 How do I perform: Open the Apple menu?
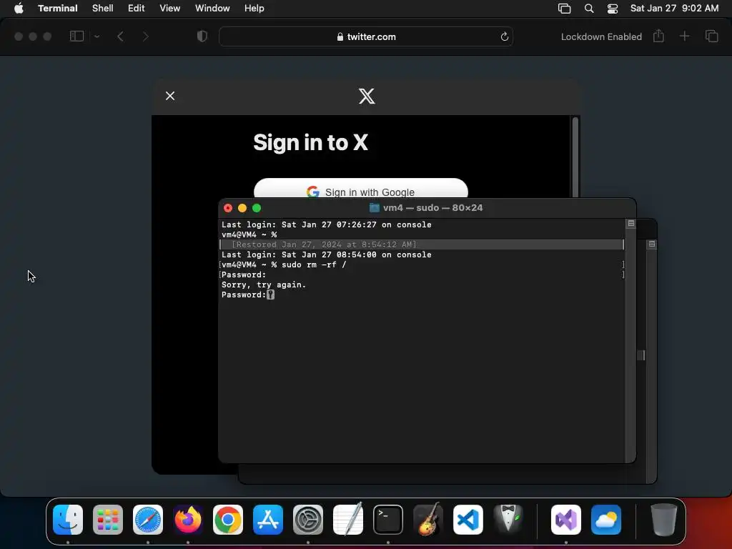[19, 9]
